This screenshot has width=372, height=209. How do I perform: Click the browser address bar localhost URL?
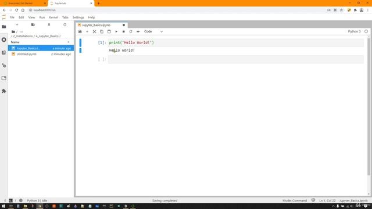(x=44, y=10)
